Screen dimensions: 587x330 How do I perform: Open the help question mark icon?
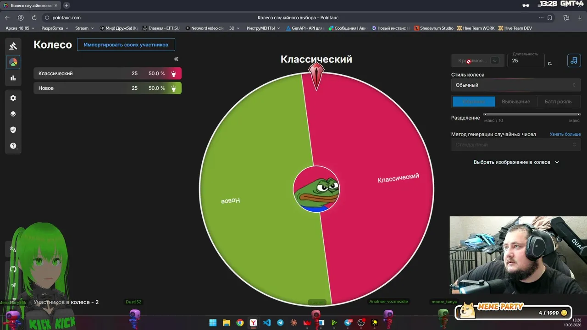13,146
